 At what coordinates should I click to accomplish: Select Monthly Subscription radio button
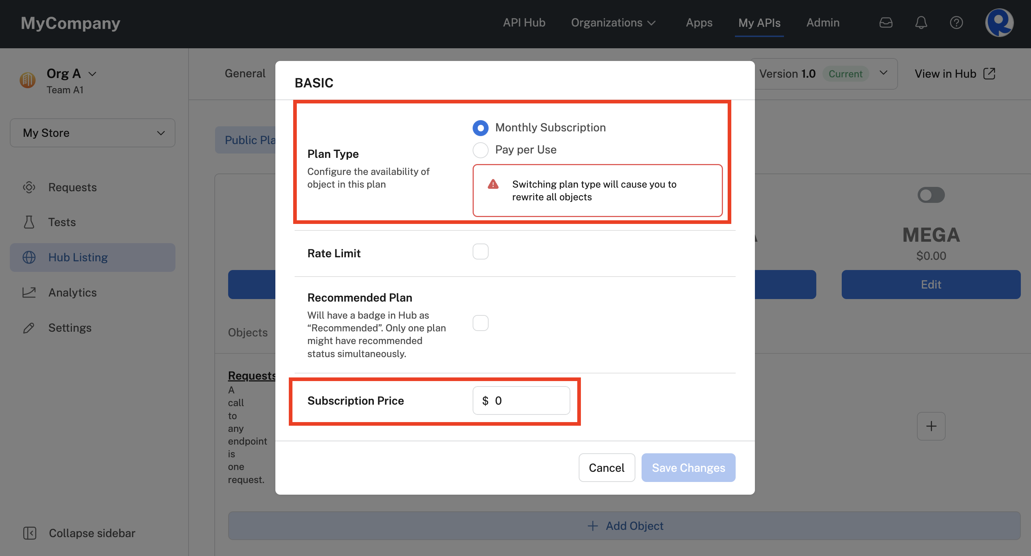[480, 127]
